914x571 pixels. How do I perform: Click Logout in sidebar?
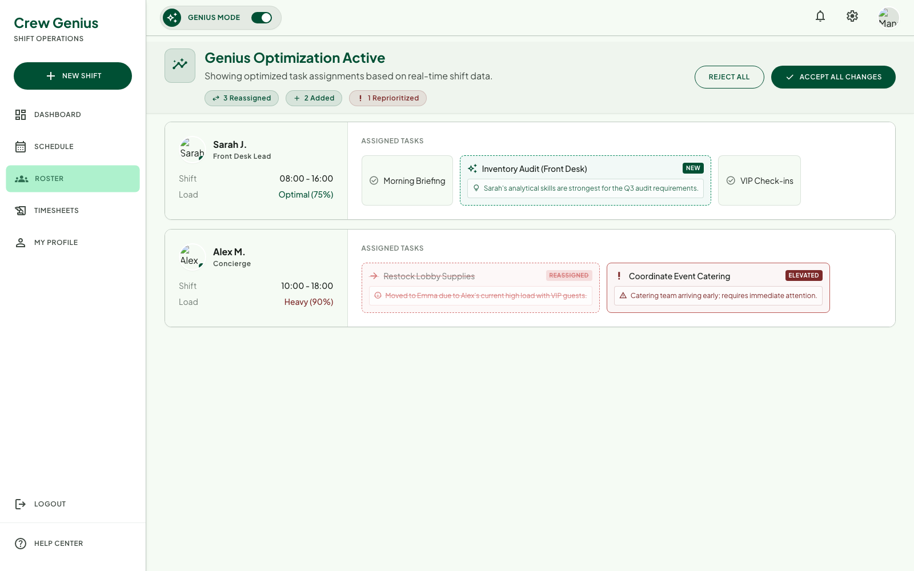click(x=73, y=504)
